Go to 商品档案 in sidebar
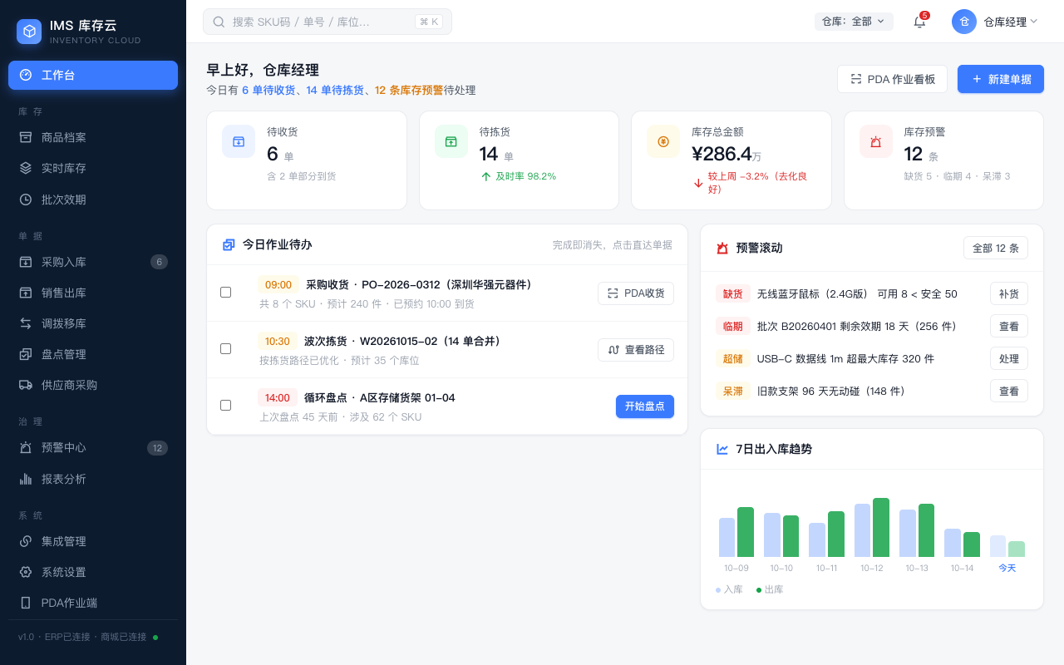 93,137
